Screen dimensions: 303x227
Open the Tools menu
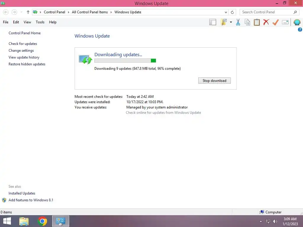[40, 22]
